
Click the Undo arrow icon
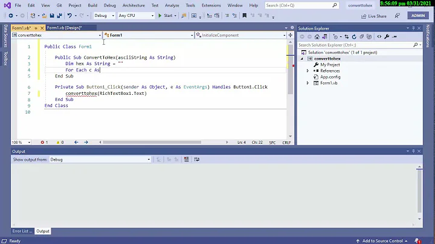(x=69, y=16)
